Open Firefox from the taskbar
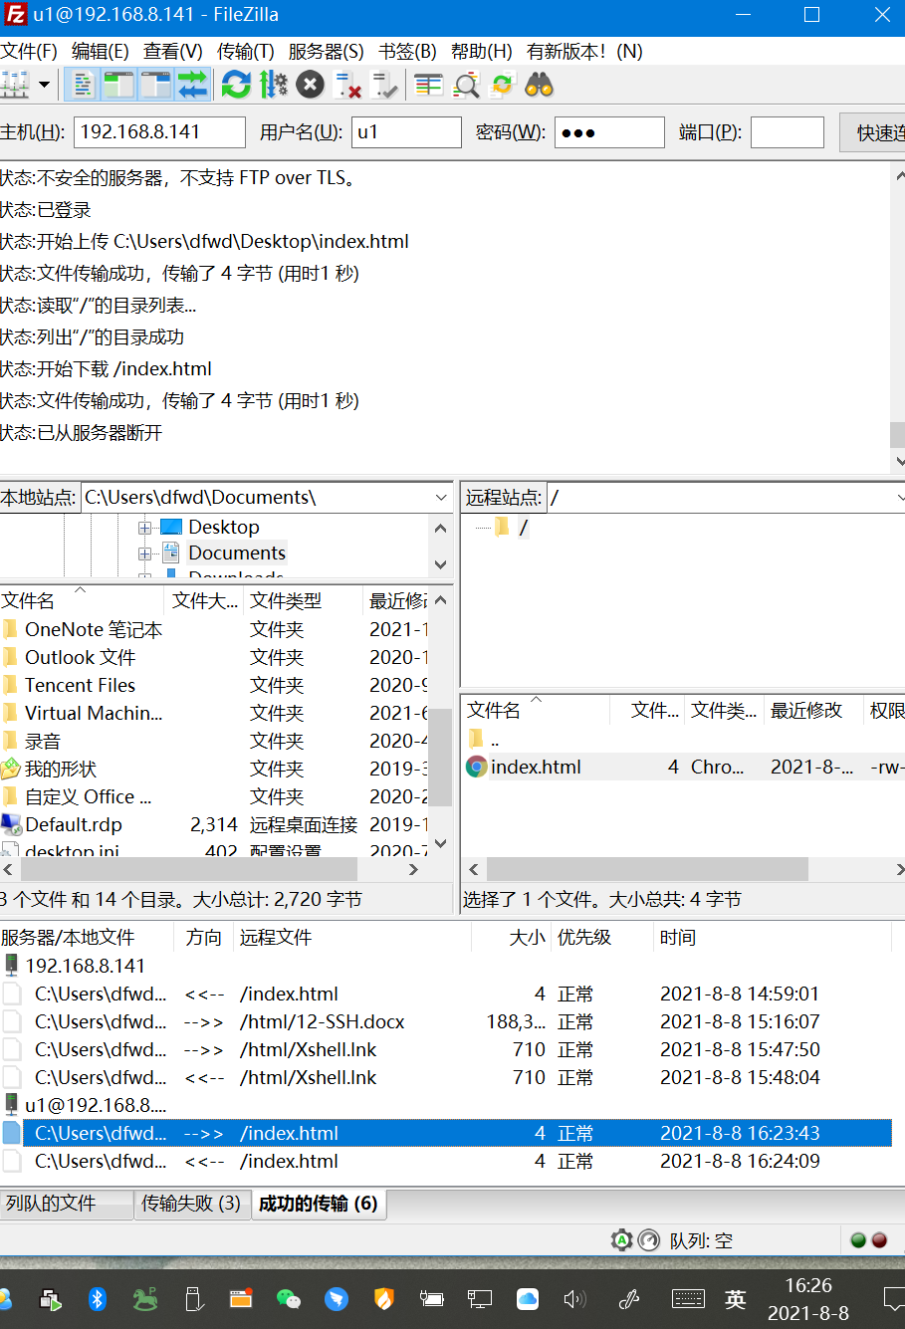 384,1299
